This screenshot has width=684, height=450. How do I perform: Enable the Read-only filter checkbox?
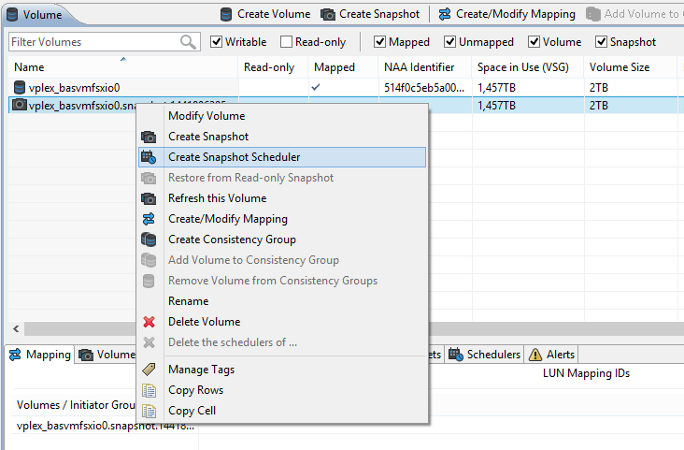tap(287, 42)
